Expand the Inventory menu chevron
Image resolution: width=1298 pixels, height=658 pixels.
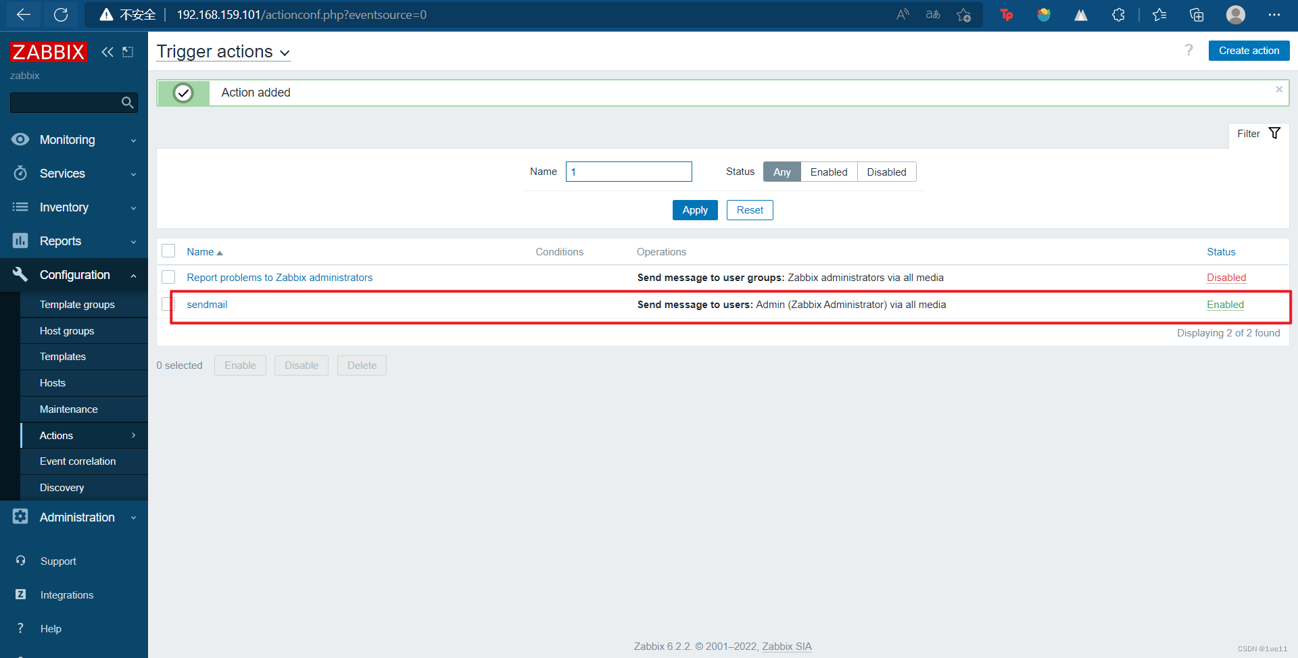133,208
